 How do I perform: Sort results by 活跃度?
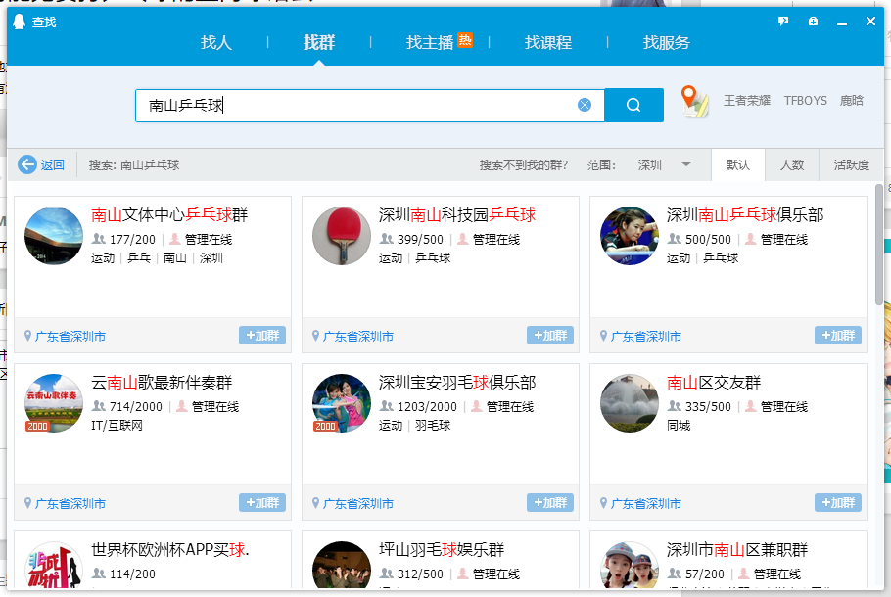click(851, 164)
